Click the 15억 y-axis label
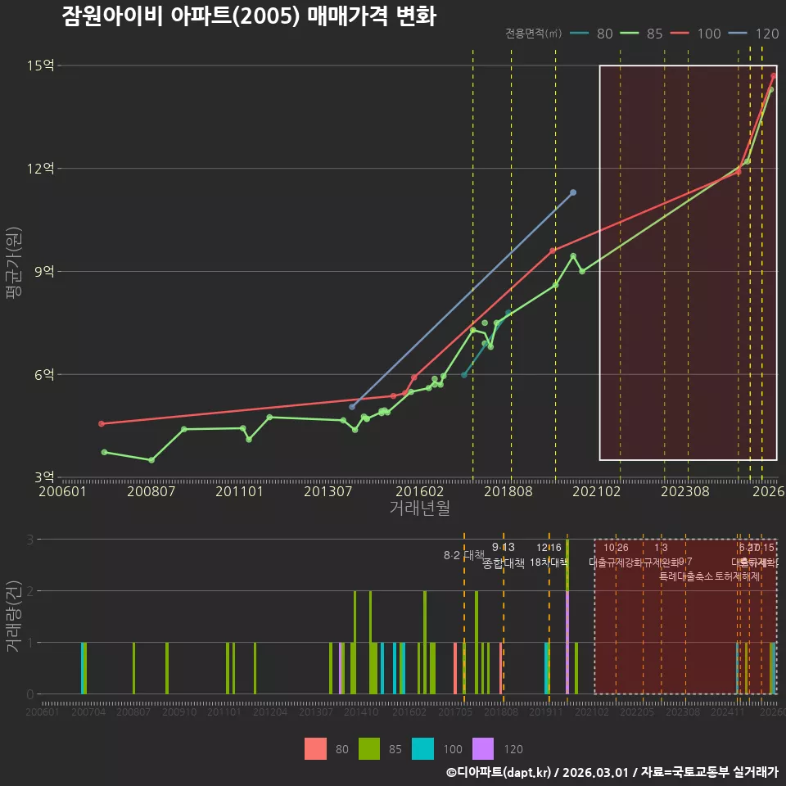 [x=41, y=65]
